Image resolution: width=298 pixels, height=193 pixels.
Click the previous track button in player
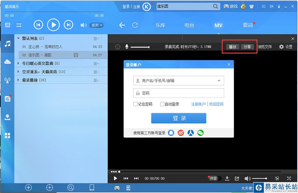[x=38, y=25]
